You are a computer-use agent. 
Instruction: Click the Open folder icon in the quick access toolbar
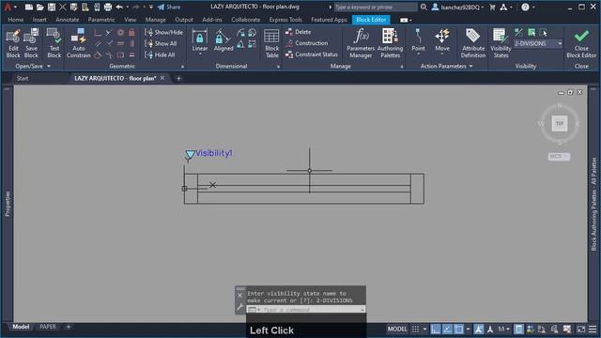tap(39, 7)
